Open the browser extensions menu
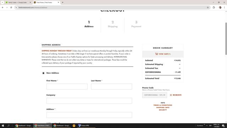 (214, 7)
